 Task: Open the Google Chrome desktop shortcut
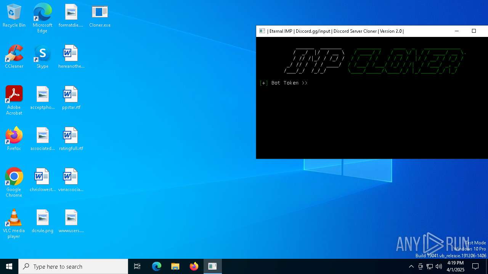tap(14, 183)
